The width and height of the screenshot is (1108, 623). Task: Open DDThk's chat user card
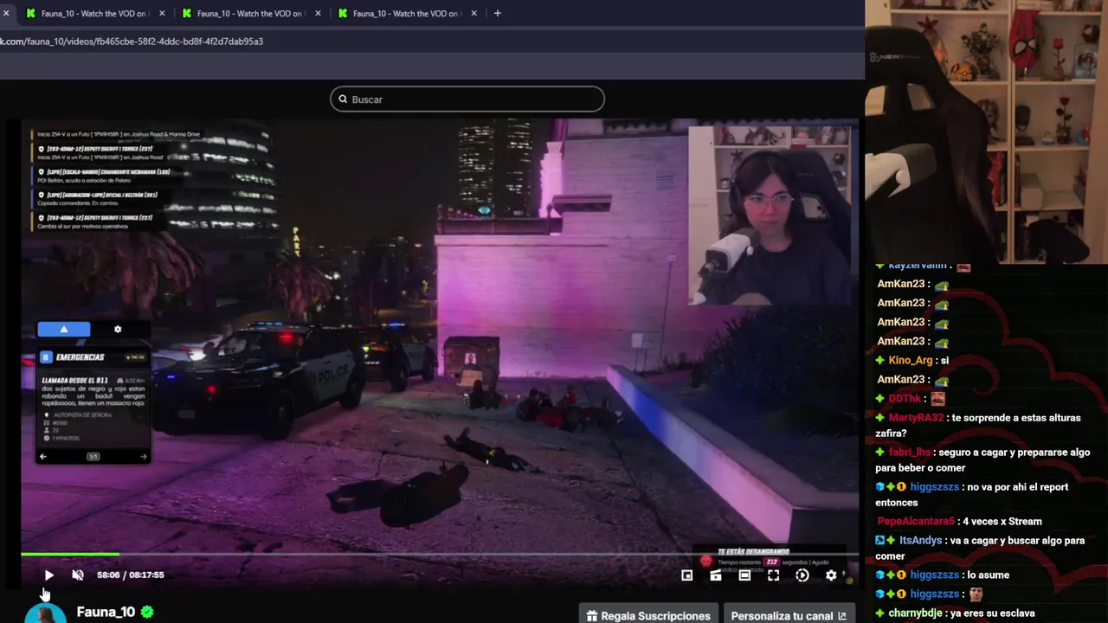pos(905,399)
